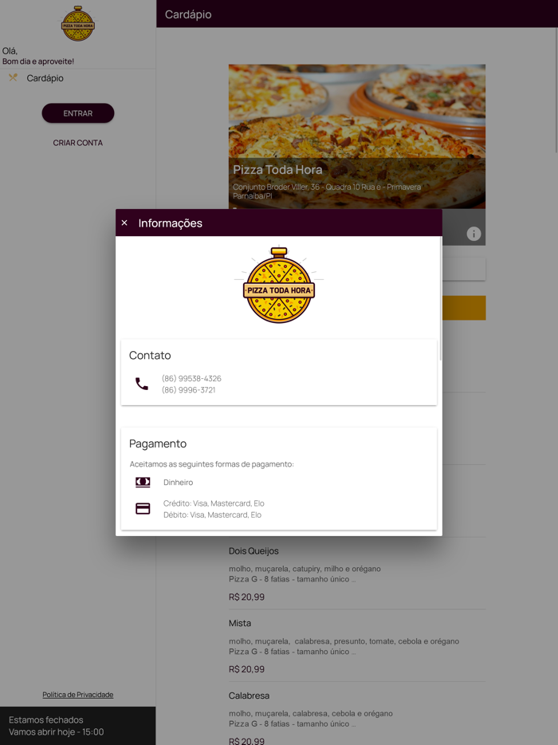Click CRIAR CONTA to register

78,143
